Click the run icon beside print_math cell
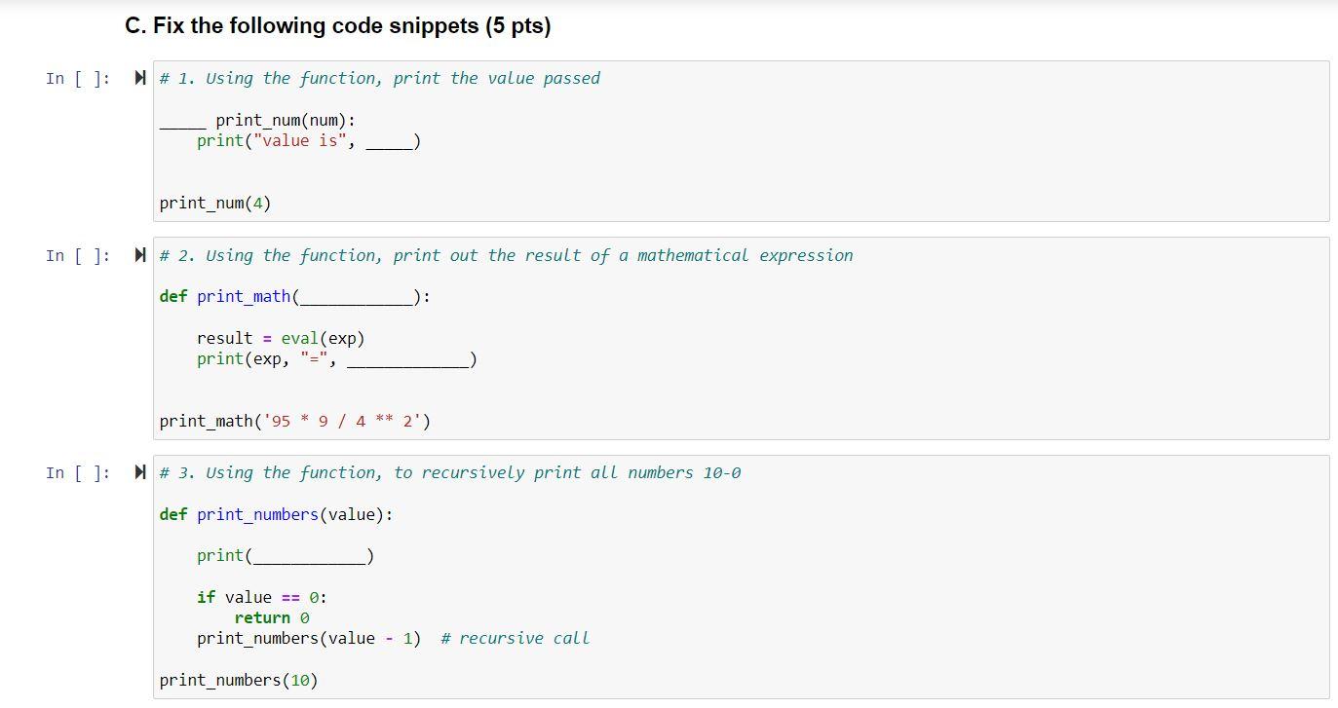Image resolution: width=1338 pixels, height=708 pixels. 140,255
